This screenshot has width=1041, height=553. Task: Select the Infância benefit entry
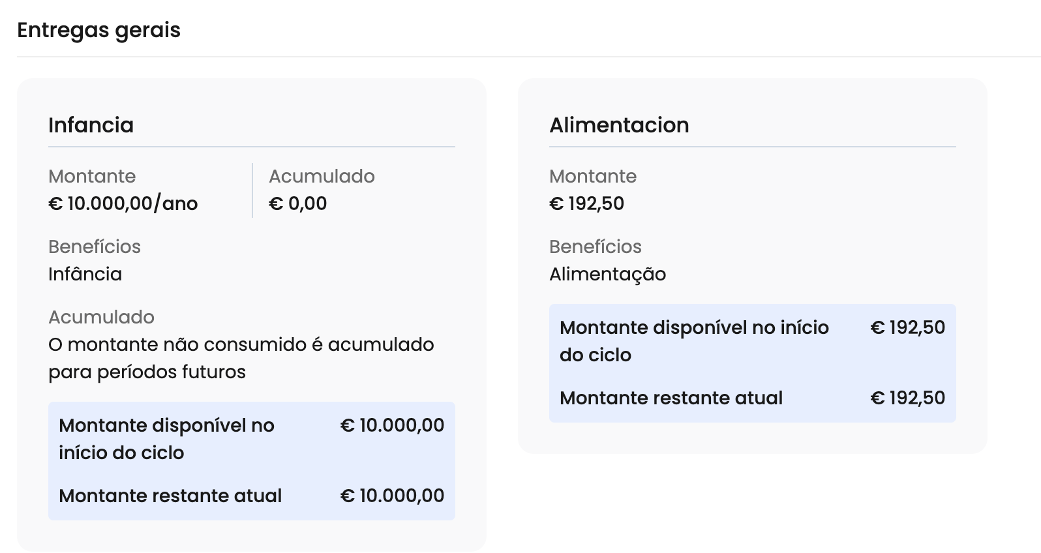tap(85, 274)
